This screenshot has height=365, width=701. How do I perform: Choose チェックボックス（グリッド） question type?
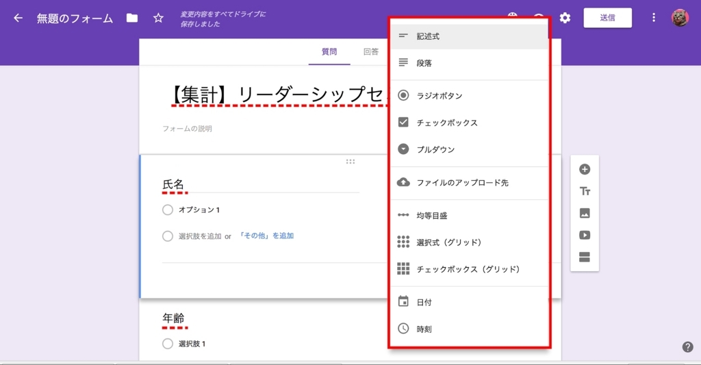click(x=470, y=269)
